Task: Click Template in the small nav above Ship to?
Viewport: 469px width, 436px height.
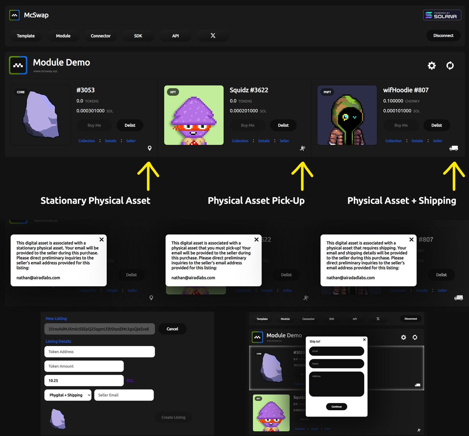Action: [262, 319]
